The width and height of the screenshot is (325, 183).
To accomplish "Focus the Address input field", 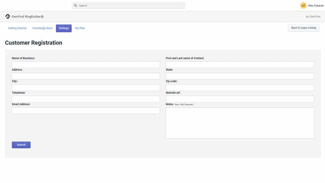I will point(86,76).
